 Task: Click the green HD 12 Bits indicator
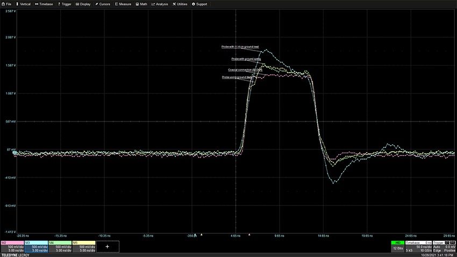(397, 247)
